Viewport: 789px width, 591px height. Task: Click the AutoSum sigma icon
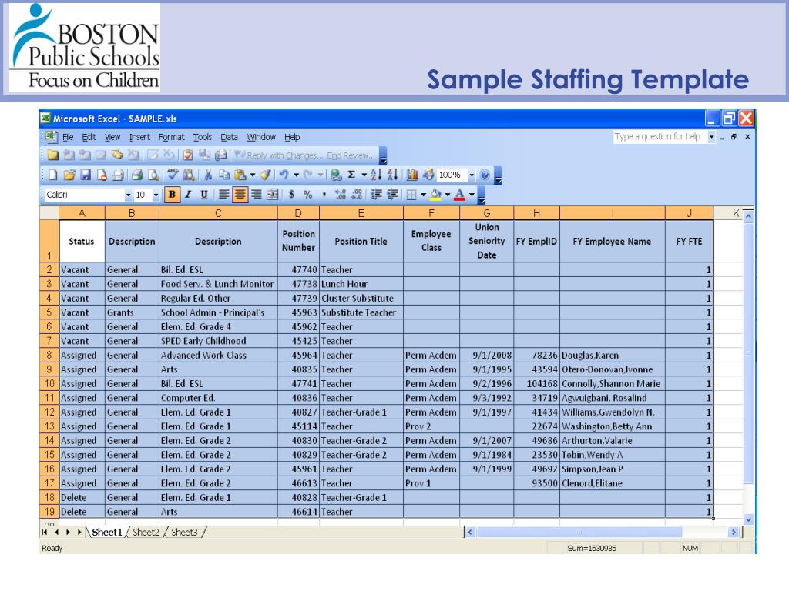pyautogui.click(x=351, y=175)
